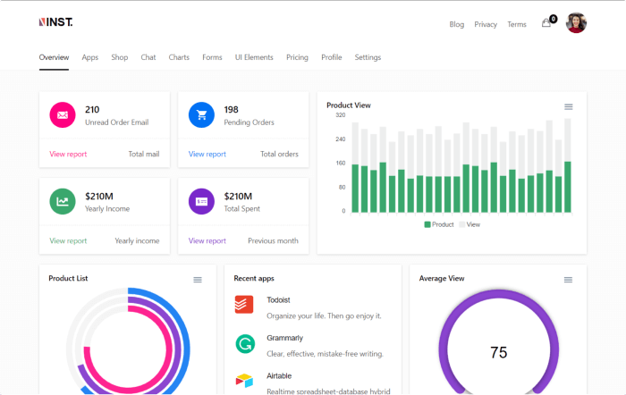View report for Pending Orders
The image size is (626, 395).
click(207, 154)
